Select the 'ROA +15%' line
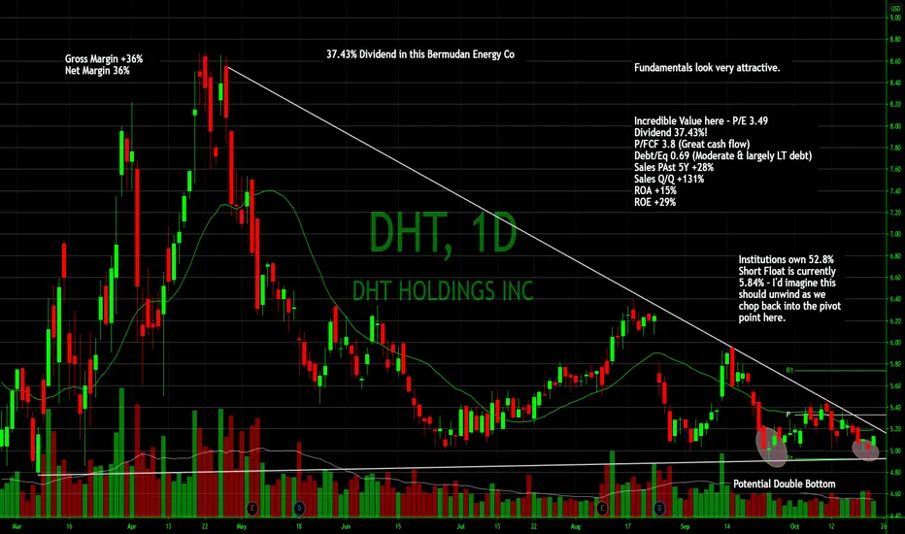The height and width of the screenshot is (534, 905). pos(655,190)
